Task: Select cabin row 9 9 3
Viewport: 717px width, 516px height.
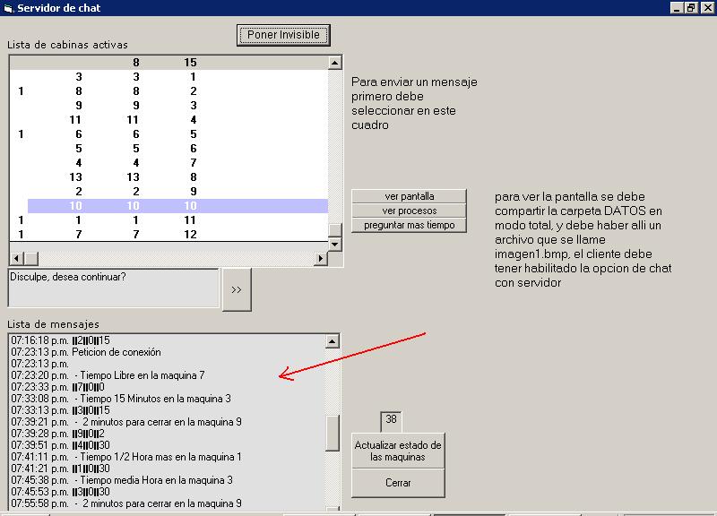Action: coord(168,106)
